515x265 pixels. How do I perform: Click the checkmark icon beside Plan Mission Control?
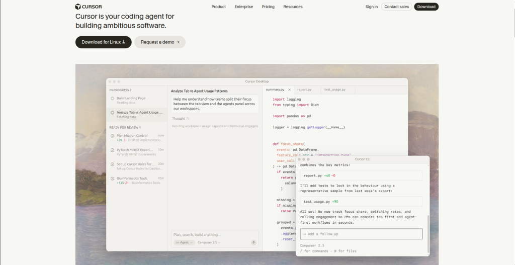click(112, 136)
